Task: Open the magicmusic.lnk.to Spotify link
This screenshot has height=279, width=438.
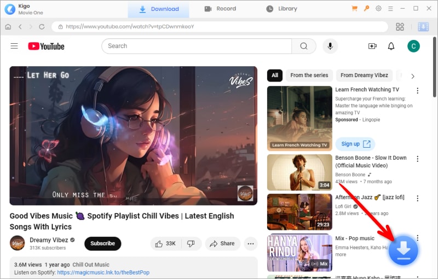Action: (x=103, y=272)
